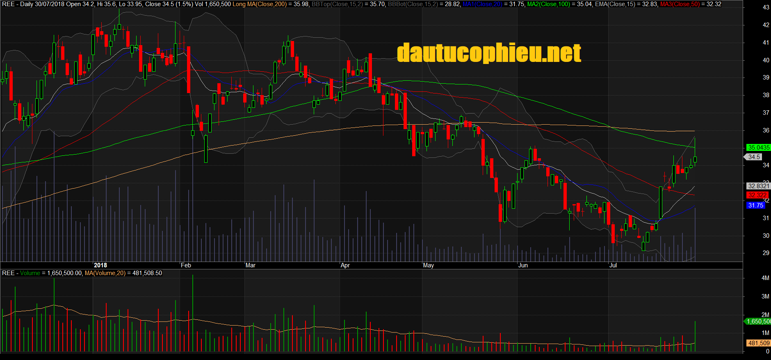Click the 34.5 last price marker
Image resolution: width=771 pixels, height=360 pixels.
753,157
